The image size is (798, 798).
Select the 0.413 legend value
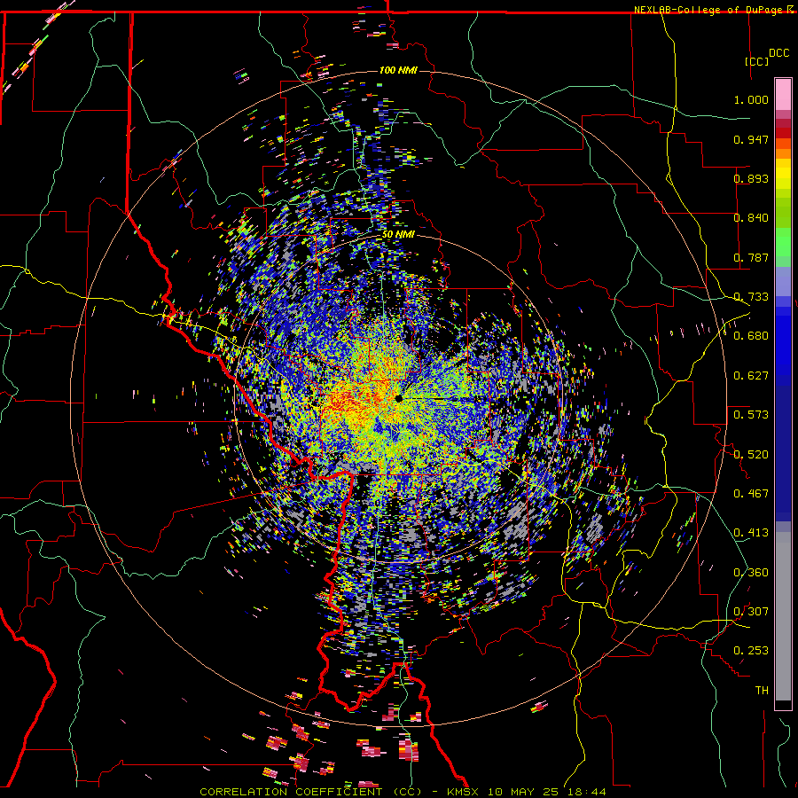(751, 533)
